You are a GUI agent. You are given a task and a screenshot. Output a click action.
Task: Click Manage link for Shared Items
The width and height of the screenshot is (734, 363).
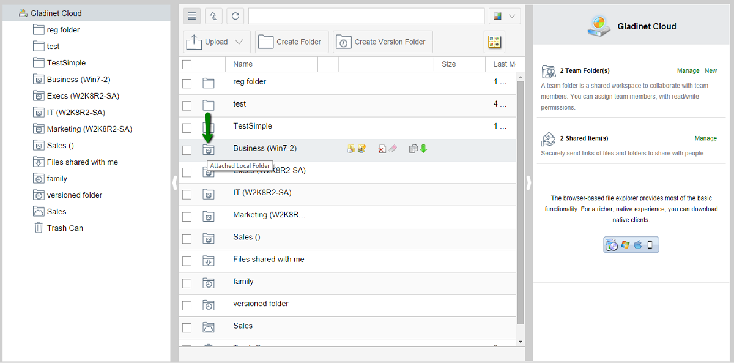pyautogui.click(x=706, y=138)
